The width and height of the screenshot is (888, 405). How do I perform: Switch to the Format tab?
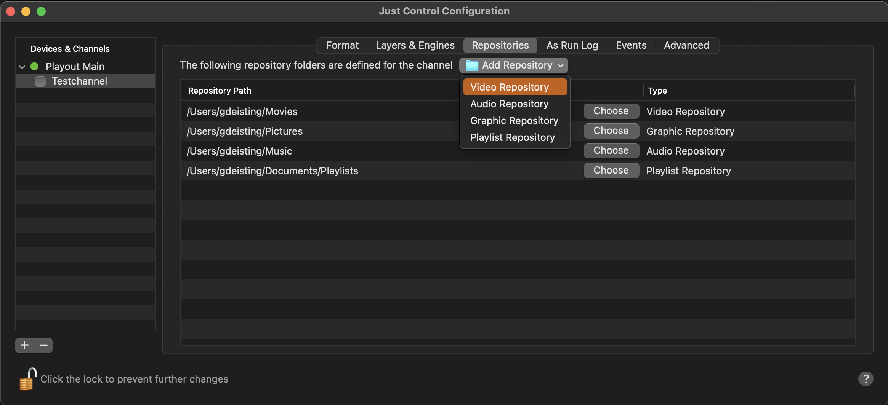[342, 45]
